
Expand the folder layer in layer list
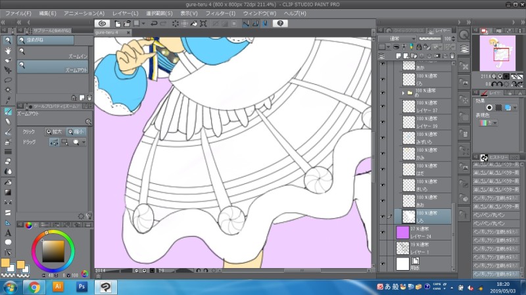coord(404,93)
